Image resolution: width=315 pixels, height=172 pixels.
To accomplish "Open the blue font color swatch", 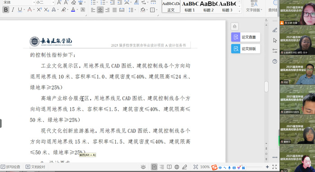I will click(73, 9).
